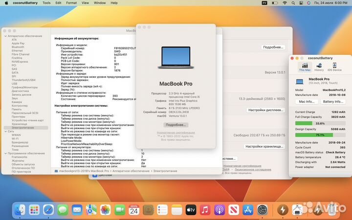Open Launchpad in the Dock
352x220 pixels.
pos(34,210)
